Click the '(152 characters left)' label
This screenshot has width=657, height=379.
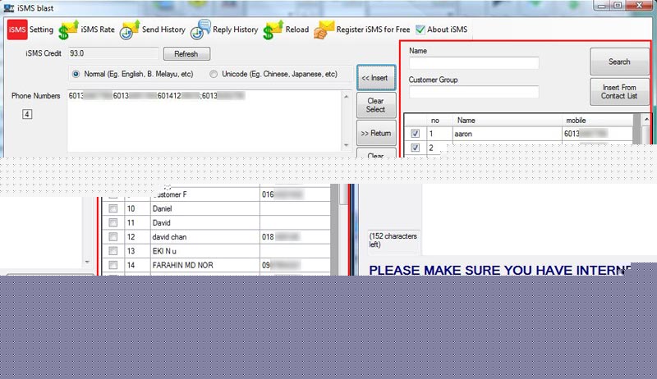[x=393, y=240]
